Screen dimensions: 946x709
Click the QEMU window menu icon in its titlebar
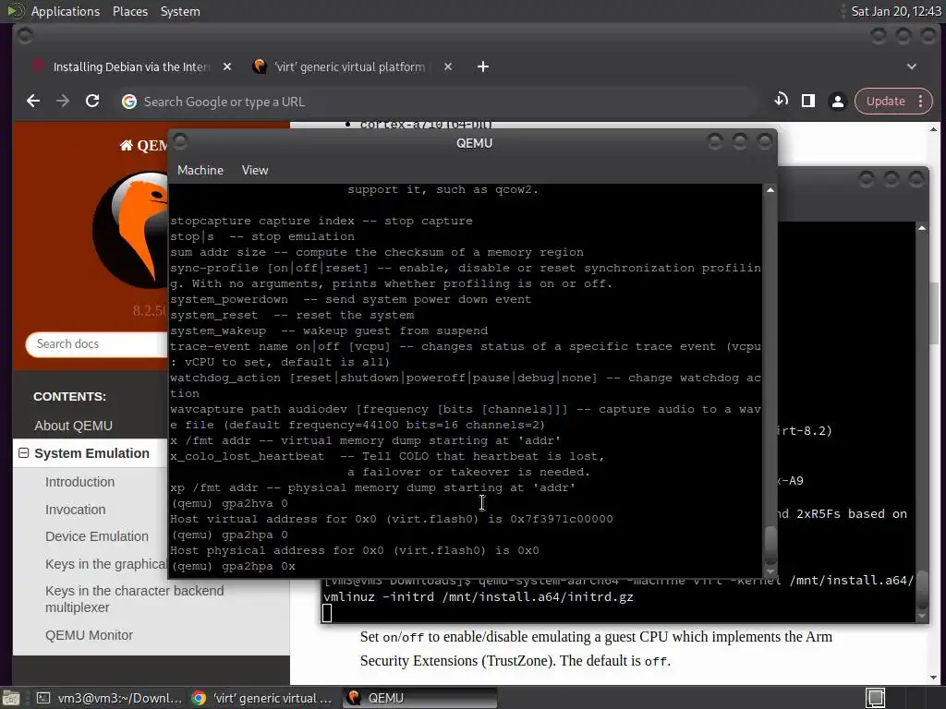pyautogui.click(x=180, y=141)
